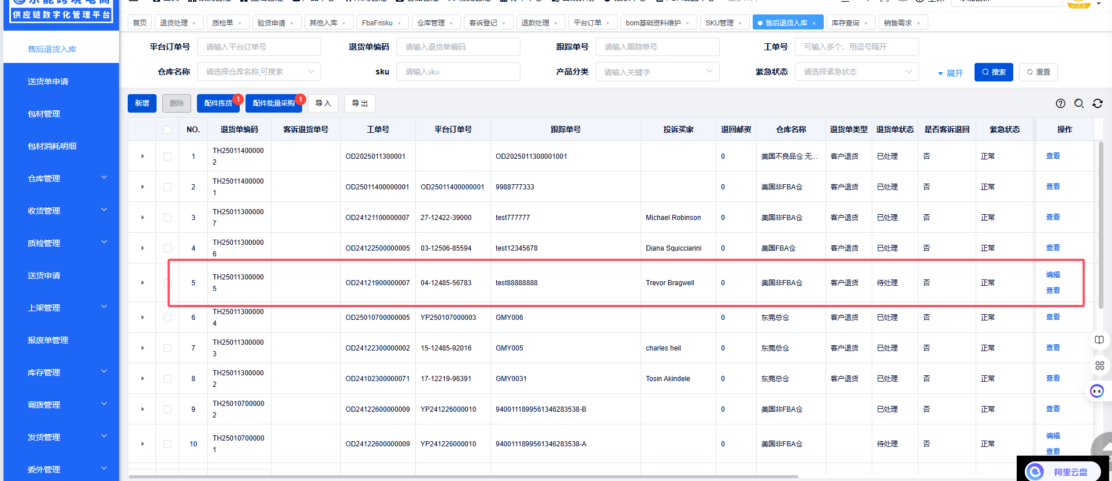The height and width of the screenshot is (481, 1112).
Task: Open the 仓库名称 dropdown
Action: pyautogui.click(x=259, y=72)
